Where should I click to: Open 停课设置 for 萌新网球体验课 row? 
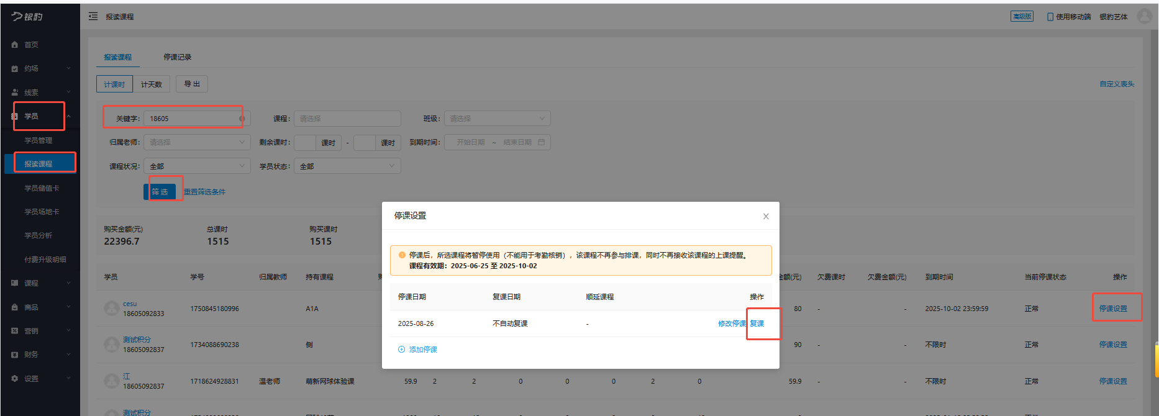pyautogui.click(x=1113, y=381)
